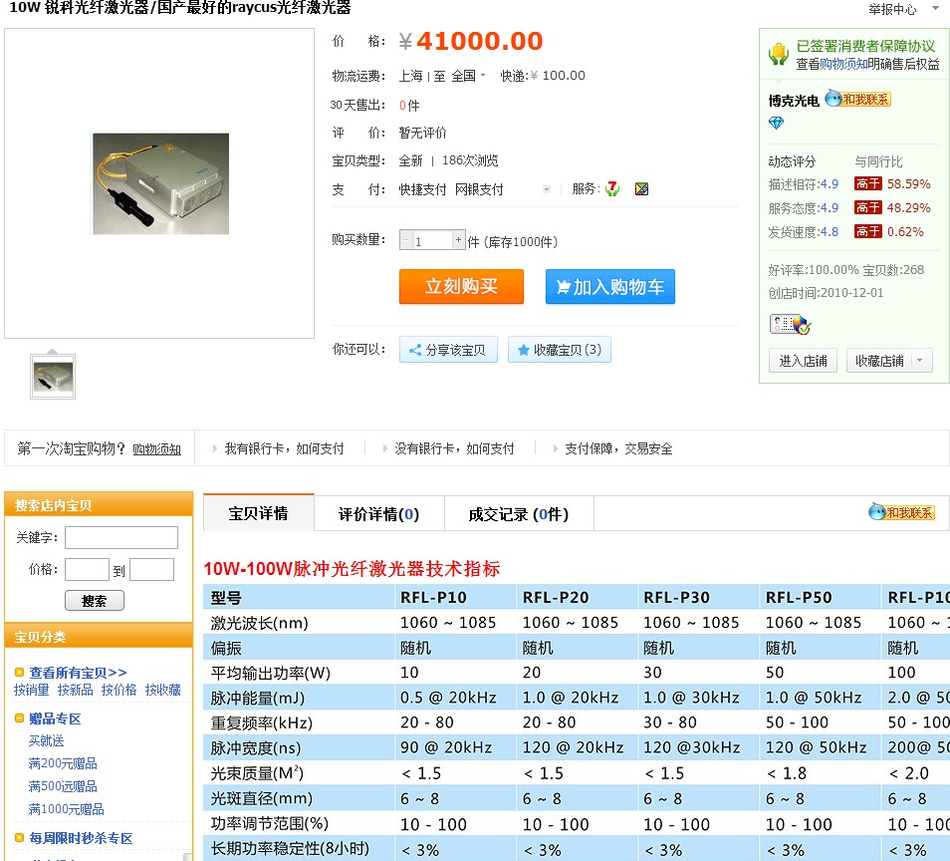Select the small product thumbnail image
Image resolution: width=950 pixels, height=861 pixels.
53,376
